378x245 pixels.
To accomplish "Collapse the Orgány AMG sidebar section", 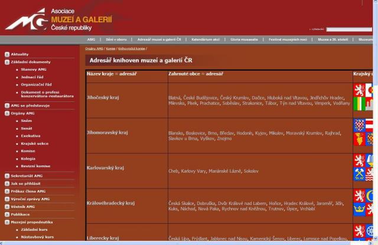I will [x=7, y=112].
